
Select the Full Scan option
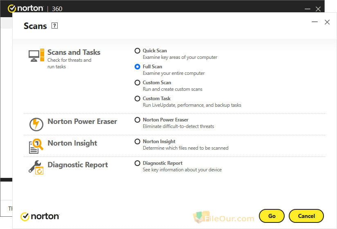pyautogui.click(x=137, y=67)
